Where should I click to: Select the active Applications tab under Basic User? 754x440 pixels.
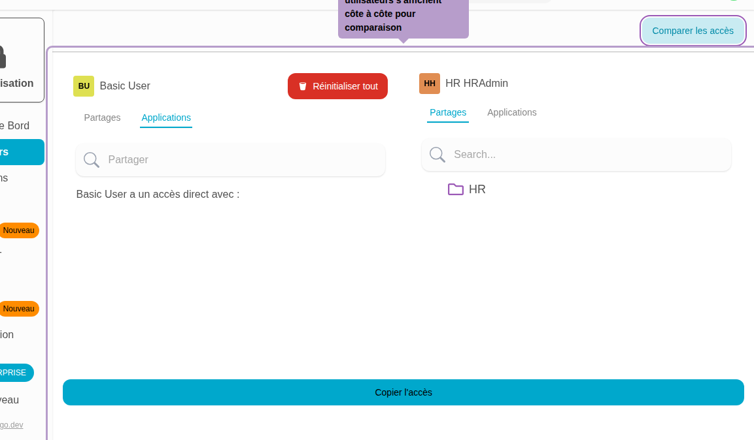point(166,118)
